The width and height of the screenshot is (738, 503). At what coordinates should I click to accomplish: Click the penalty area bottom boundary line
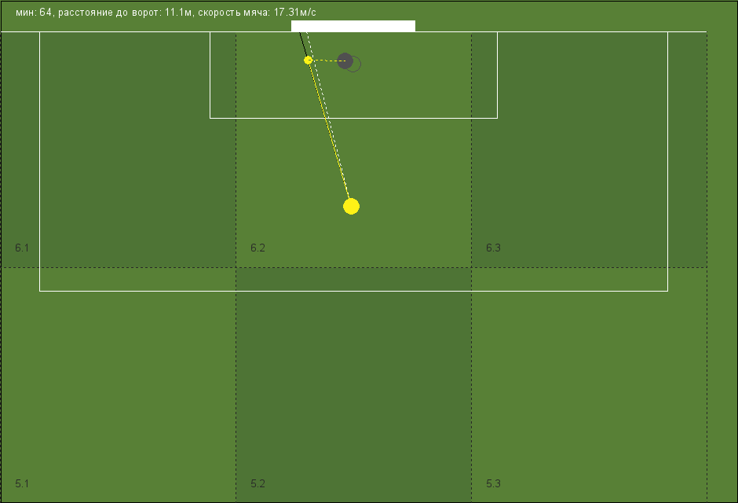[x=353, y=291]
